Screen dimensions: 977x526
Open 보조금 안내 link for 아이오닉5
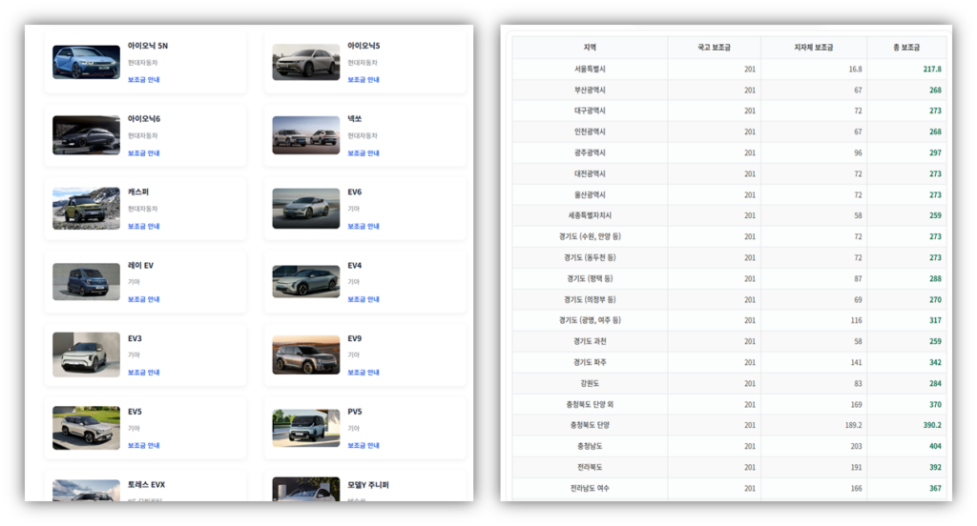tap(363, 80)
